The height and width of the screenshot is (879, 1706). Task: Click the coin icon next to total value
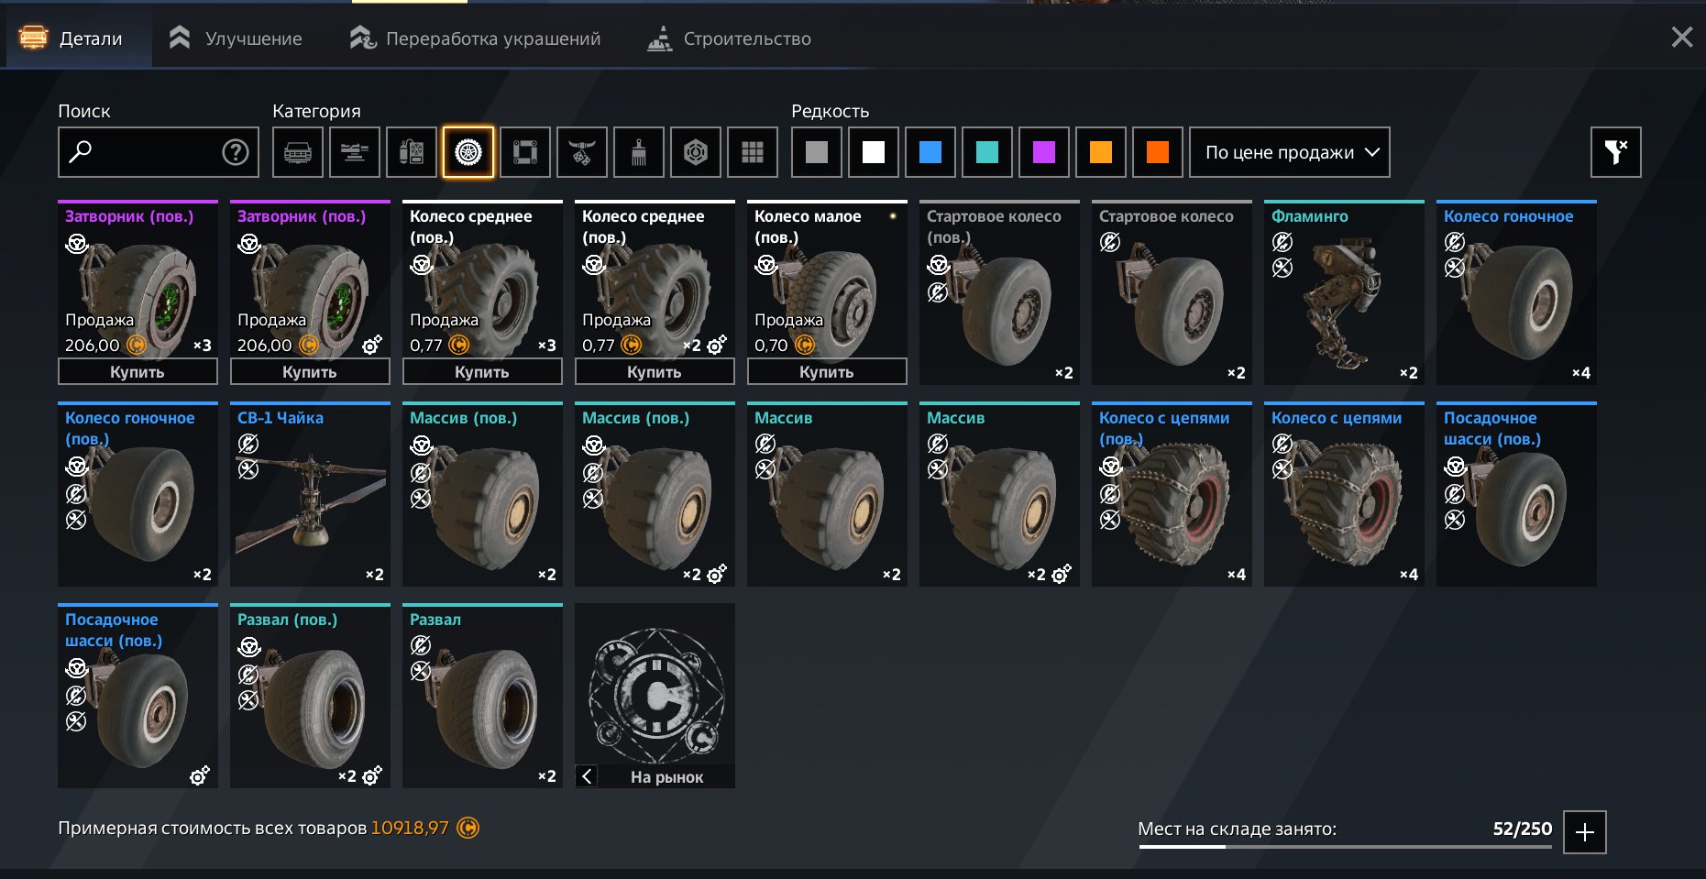[x=468, y=828]
